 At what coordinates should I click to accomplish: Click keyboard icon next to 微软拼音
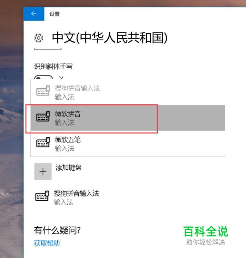click(x=43, y=117)
